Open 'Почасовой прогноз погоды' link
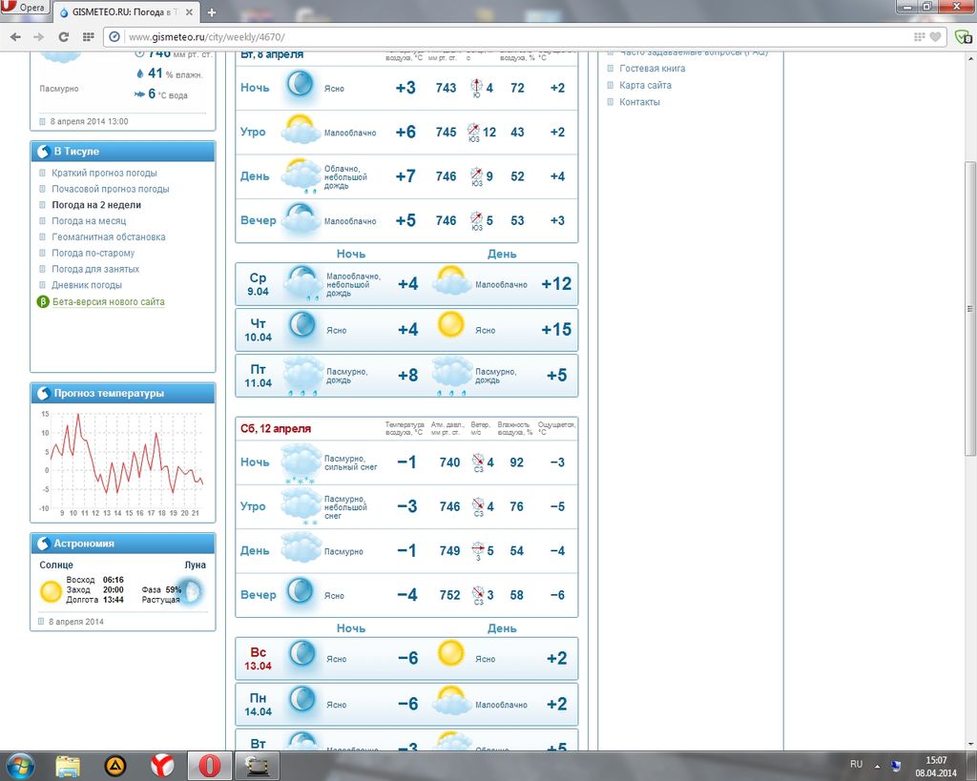Screen dimensions: 977x781 pos(110,189)
